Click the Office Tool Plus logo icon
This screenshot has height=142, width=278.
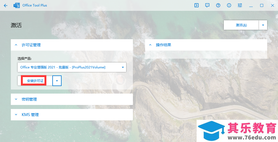click(x=17, y=5)
